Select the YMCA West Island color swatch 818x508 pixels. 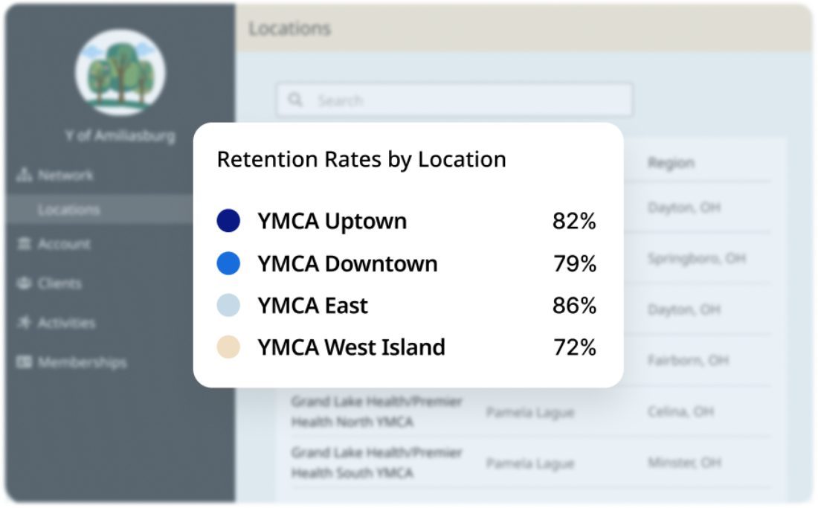[x=229, y=347]
